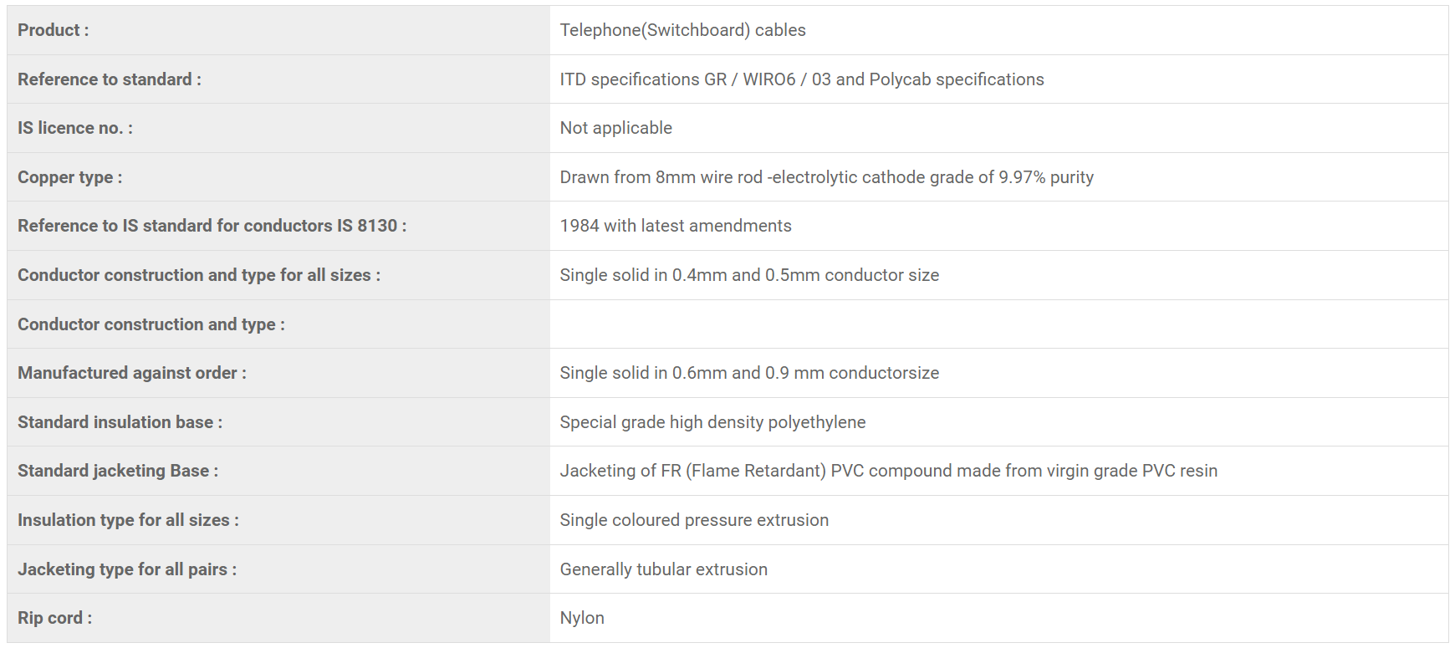Screen dimensions: 1455x648
Task: Click "Single coloured pressure extrusion" value
Action: (x=694, y=520)
